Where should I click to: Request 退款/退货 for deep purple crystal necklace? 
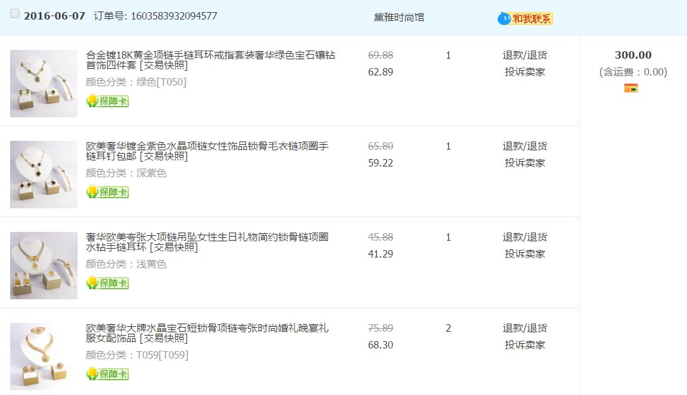pyautogui.click(x=525, y=146)
